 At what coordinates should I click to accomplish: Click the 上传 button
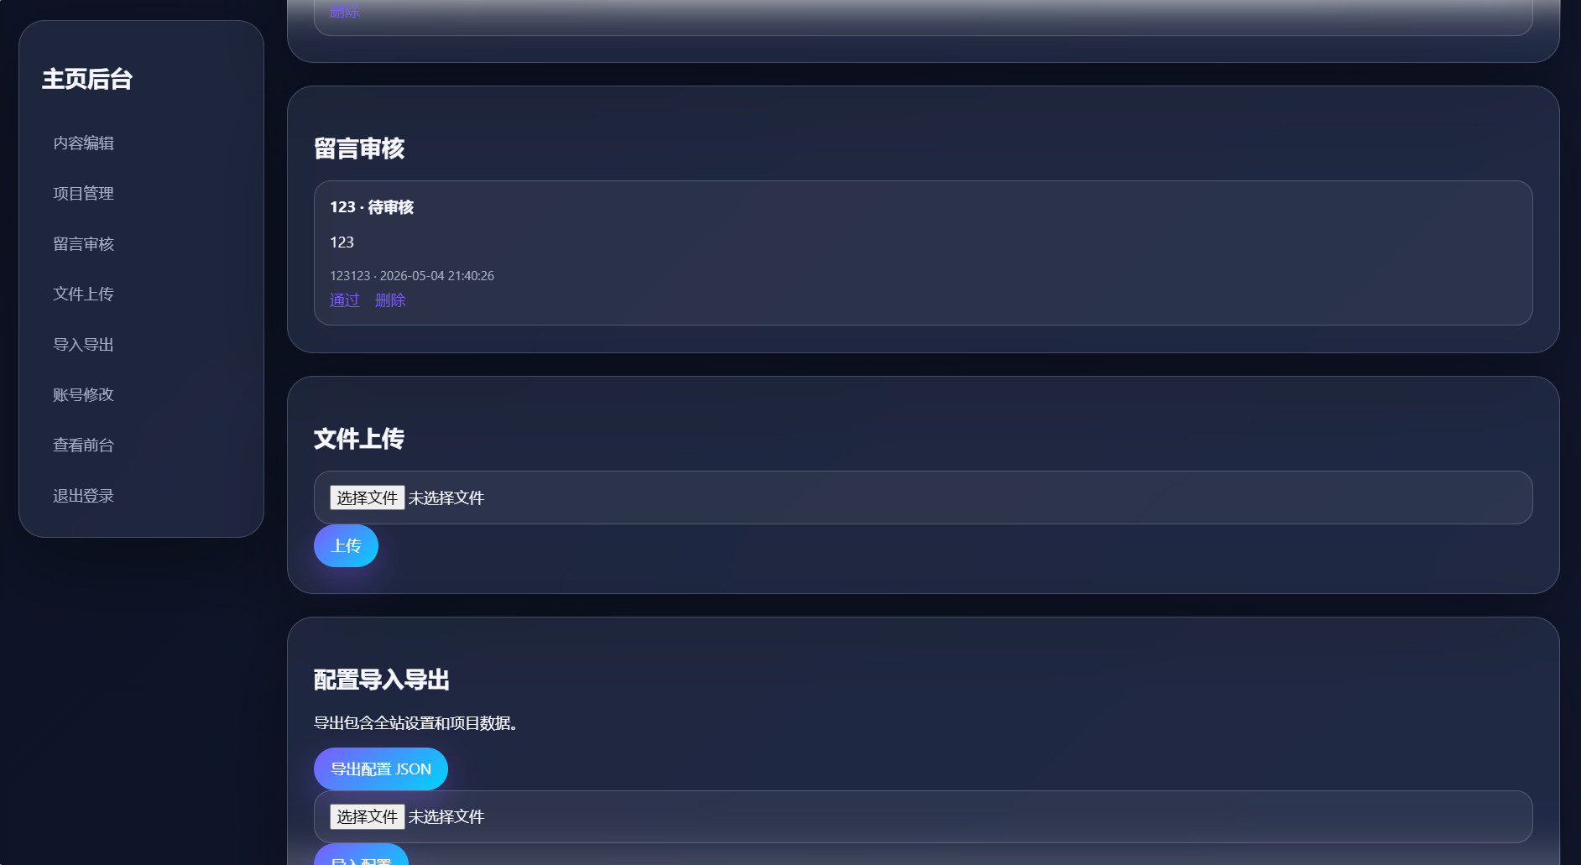point(346,546)
